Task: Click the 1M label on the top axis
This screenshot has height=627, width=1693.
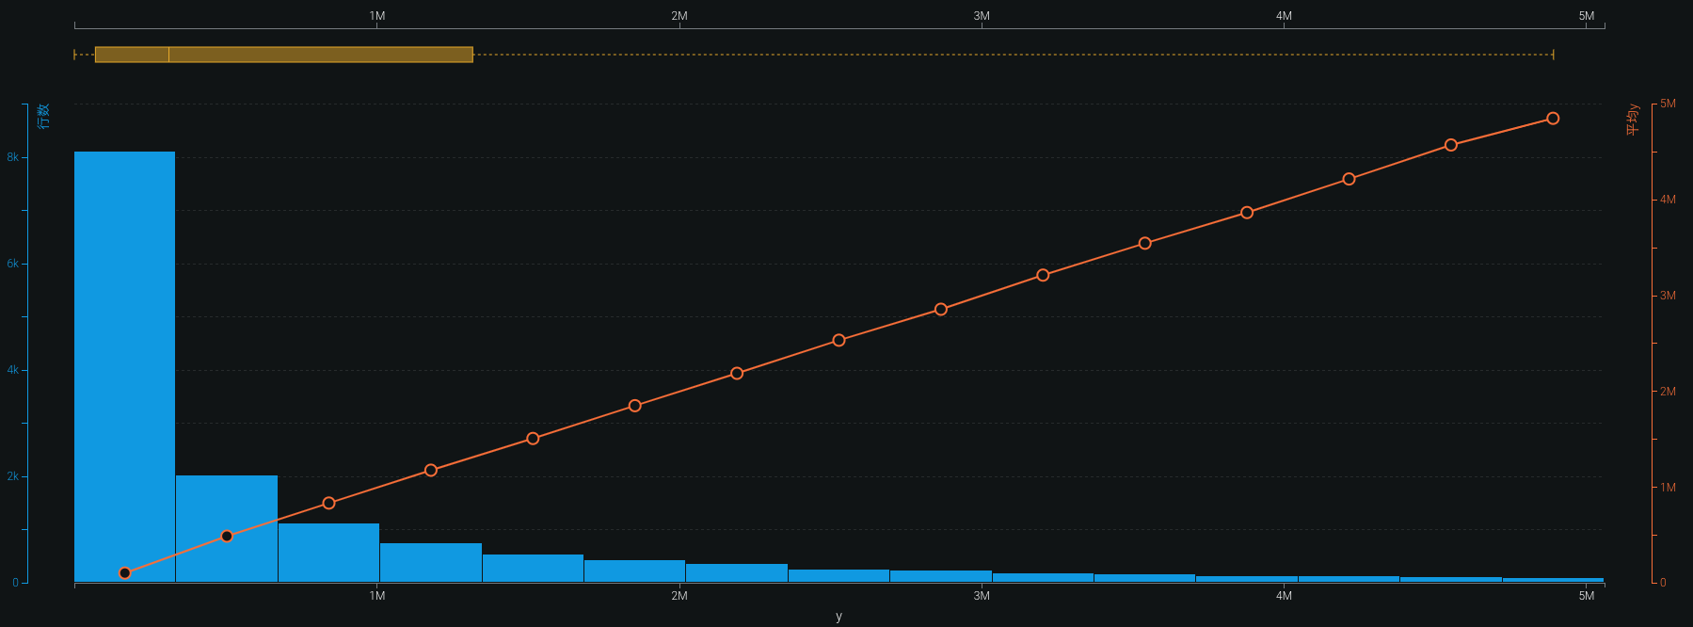Action: (377, 16)
